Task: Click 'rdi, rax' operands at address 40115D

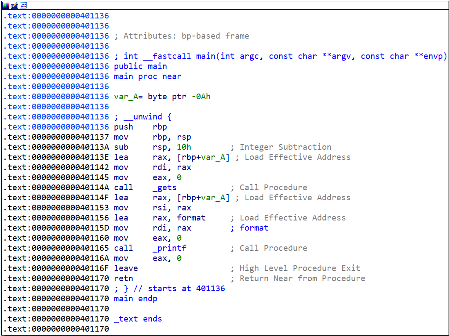Action: [x=172, y=228]
